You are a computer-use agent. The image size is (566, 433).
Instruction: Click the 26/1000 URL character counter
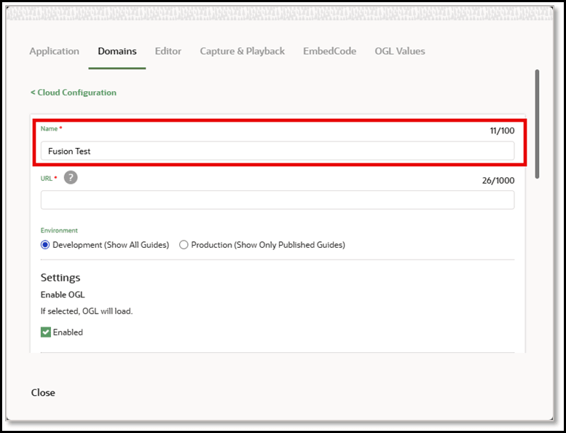(x=498, y=181)
